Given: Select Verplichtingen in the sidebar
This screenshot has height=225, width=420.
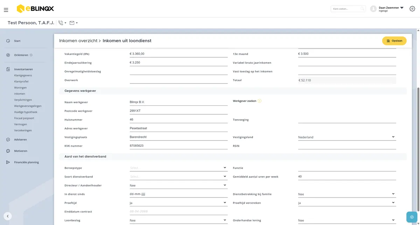Looking at the screenshot, I should pos(23,100).
